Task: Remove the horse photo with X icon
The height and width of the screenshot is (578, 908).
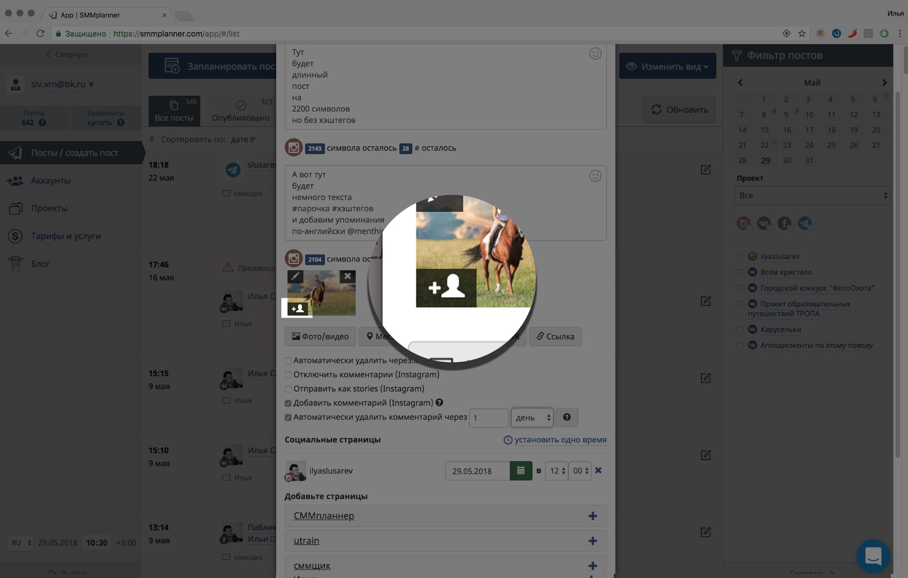Action: tap(347, 276)
